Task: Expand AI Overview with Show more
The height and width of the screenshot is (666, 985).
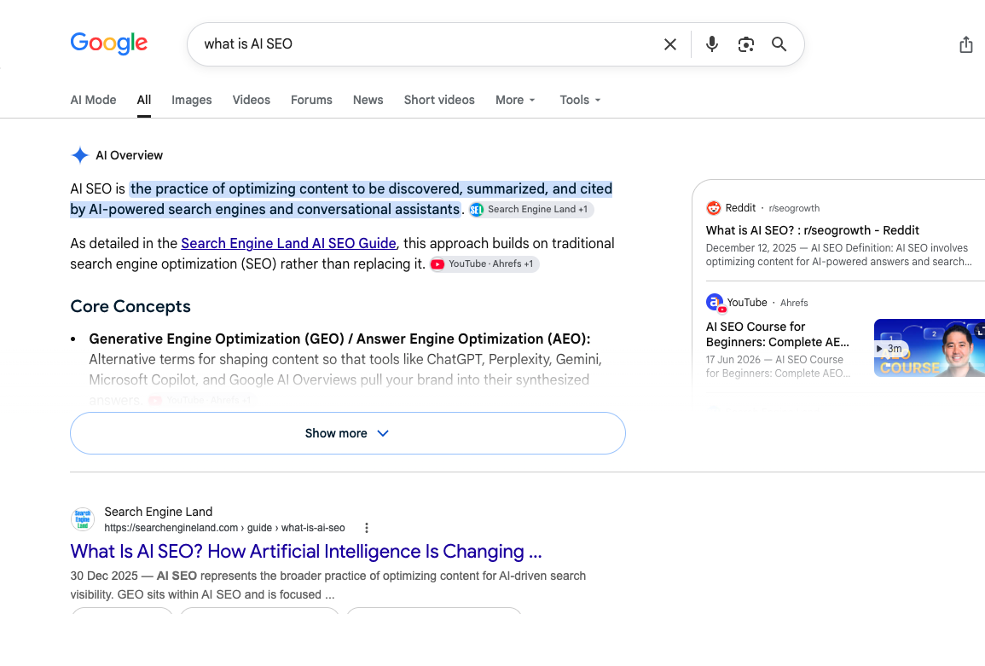Action: 347,433
